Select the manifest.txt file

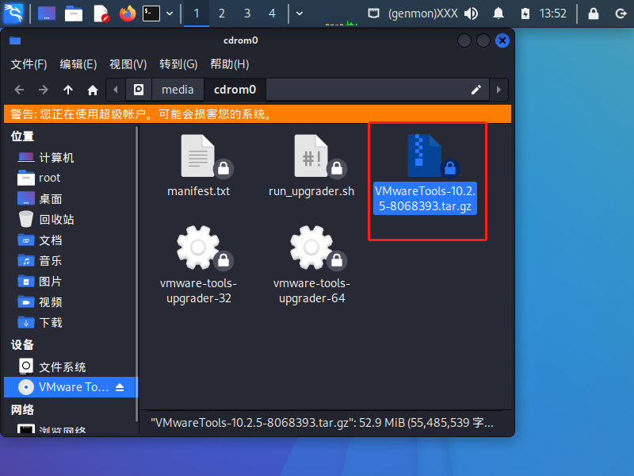(x=199, y=166)
